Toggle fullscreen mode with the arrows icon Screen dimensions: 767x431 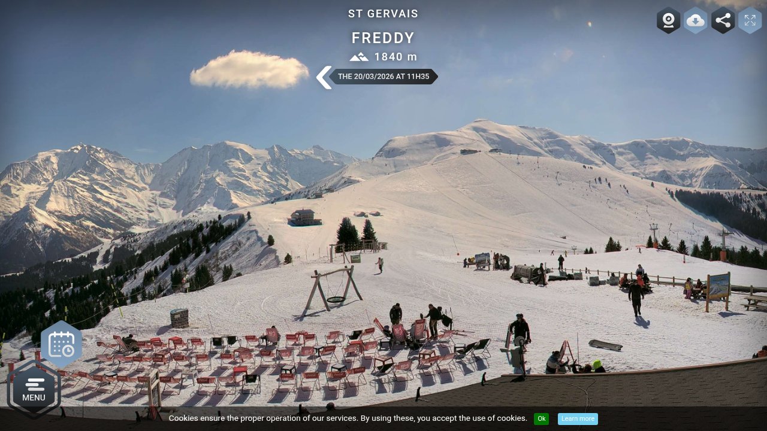pyautogui.click(x=750, y=20)
